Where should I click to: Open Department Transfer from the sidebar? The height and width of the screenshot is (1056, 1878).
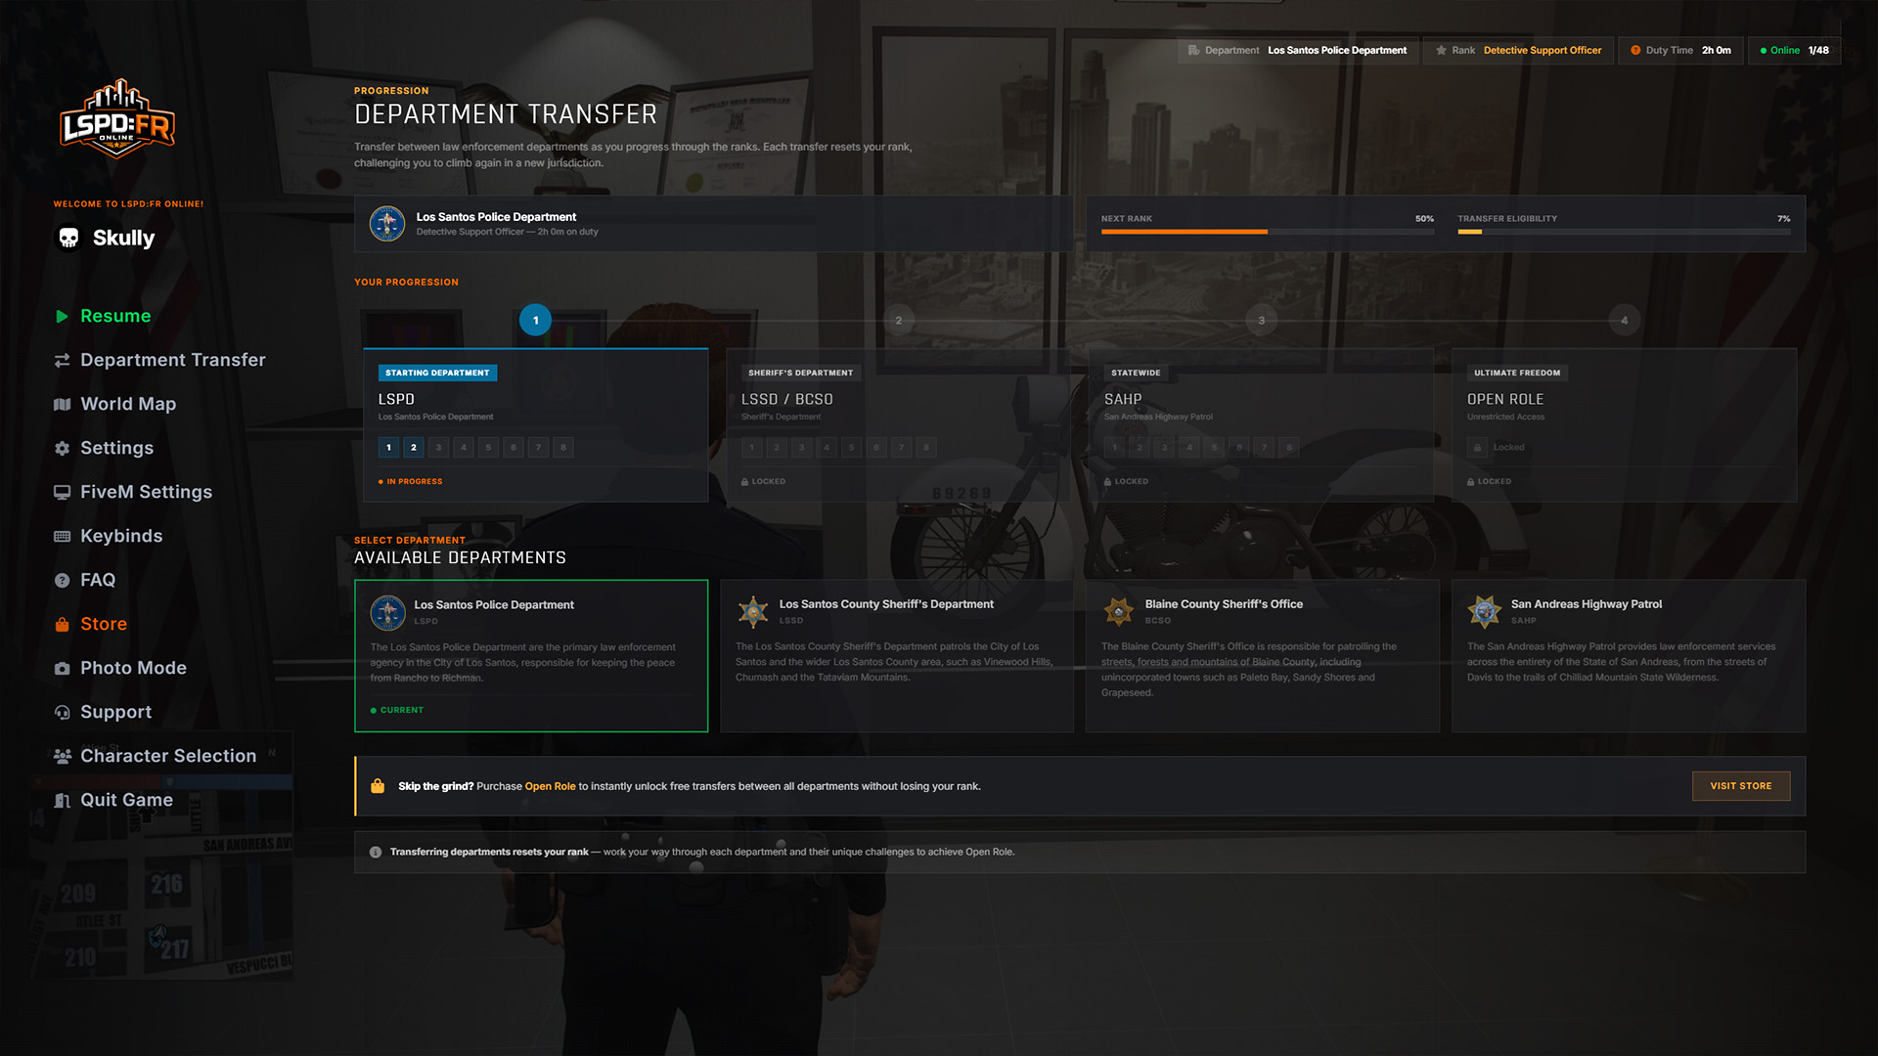(x=159, y=360)
